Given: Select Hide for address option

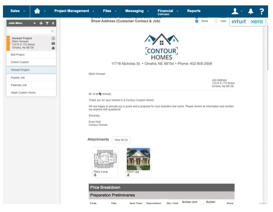Looking at the screenshot, I should 216,21.
